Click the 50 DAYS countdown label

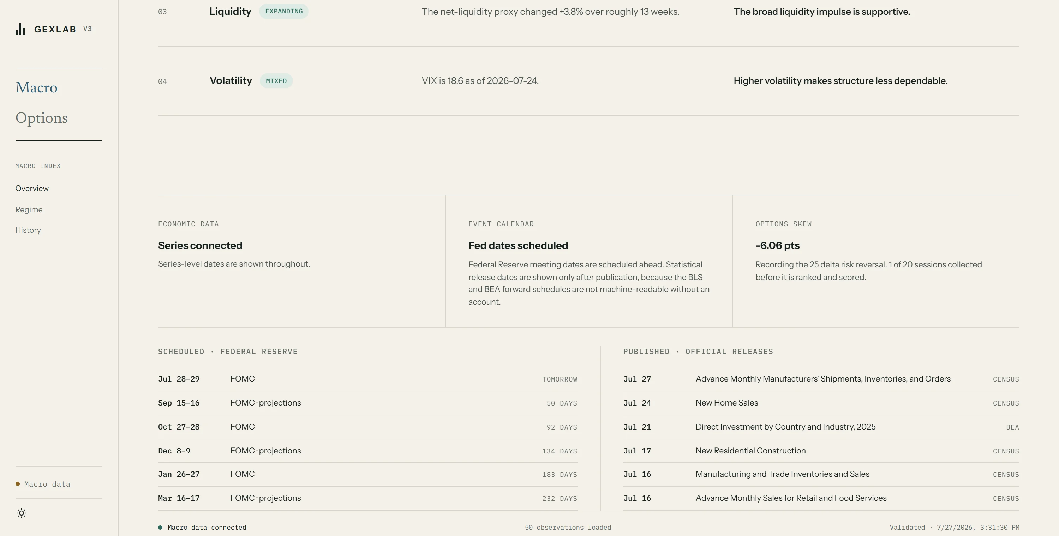click(562, 403)
